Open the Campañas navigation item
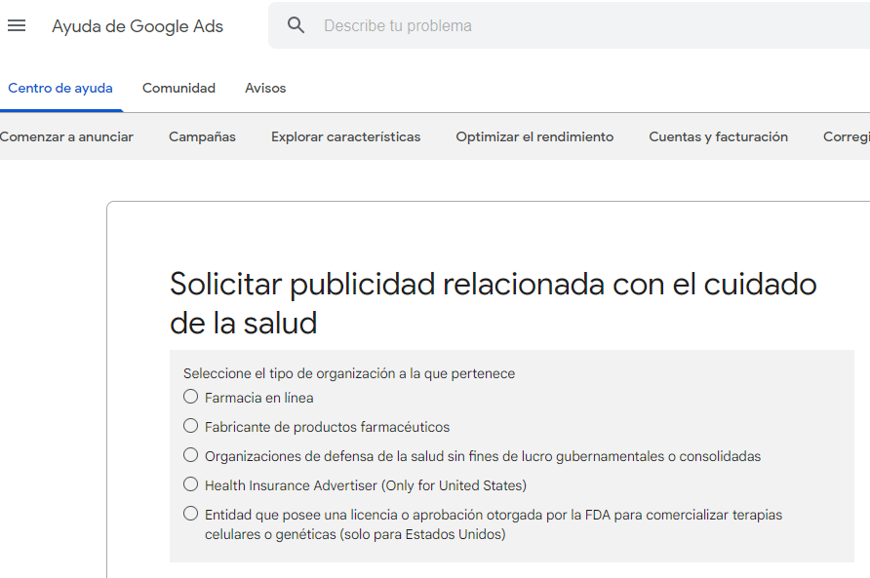Screen dimensions: 870x578 pyautogui.click(x=202, y=136)
